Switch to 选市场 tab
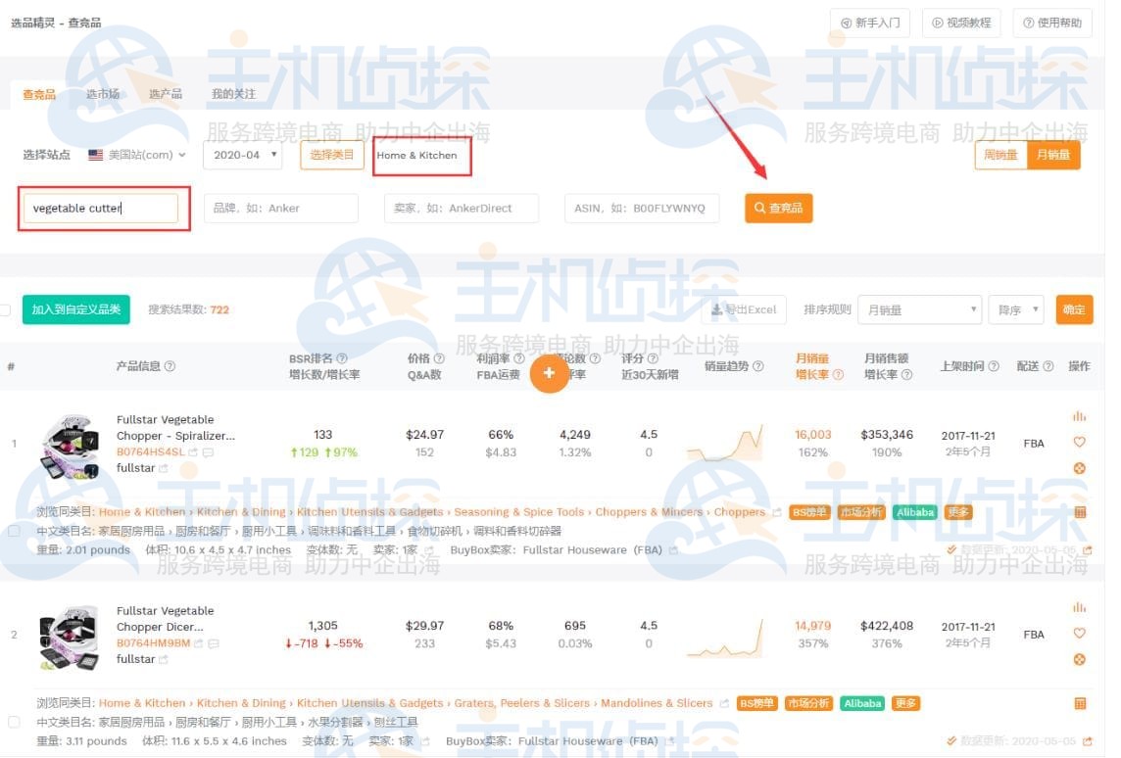1121x758 pixels. point(103,94)
